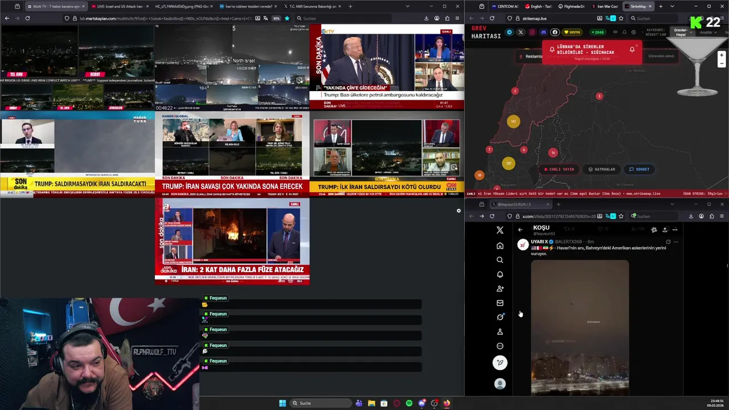Open new tab in Multi TV window
This screenshot has height=410, width=729.
(350, 6)
